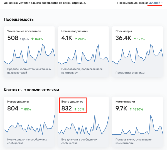Open the "30 дней" period dropdown
This screenshot has width=167, height=150.
tap(154, 3)
